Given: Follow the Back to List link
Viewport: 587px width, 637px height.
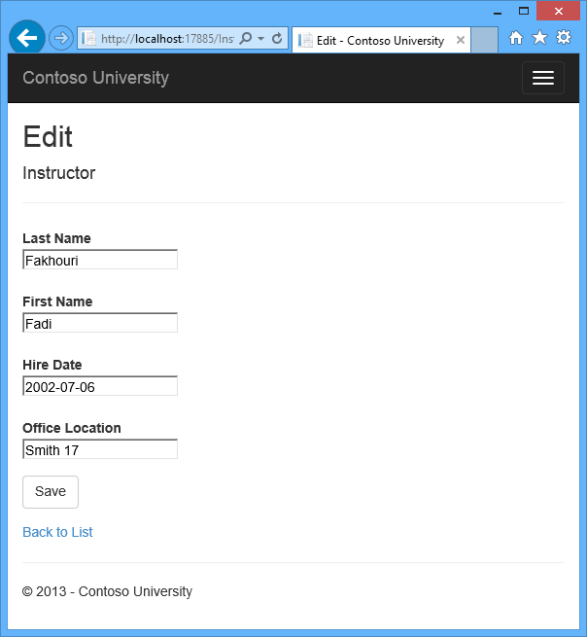Looking at the screenshot, I should pyautogui.click(x=57, y=532).
